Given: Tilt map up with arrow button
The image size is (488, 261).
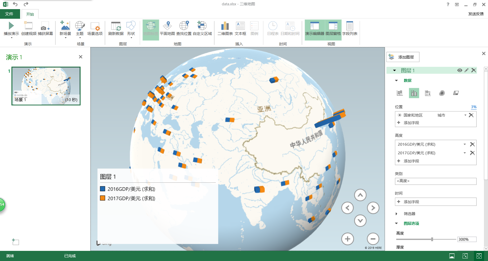Looking at the screenshot, I should tap(360, 195).
